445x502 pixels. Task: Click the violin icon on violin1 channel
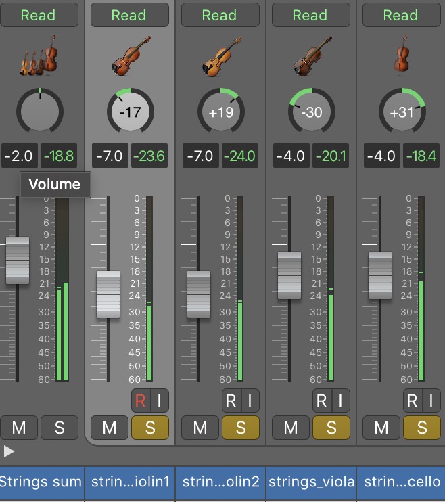point(130,57)
